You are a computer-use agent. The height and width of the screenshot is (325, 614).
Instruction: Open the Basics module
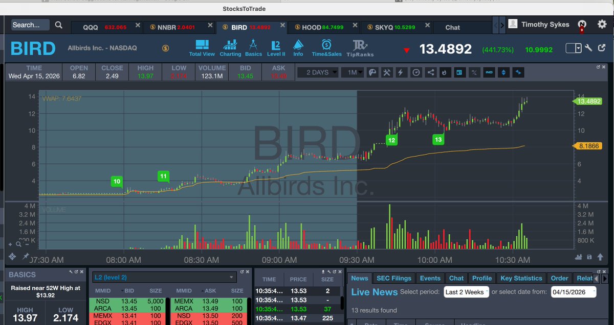[253, 48]
